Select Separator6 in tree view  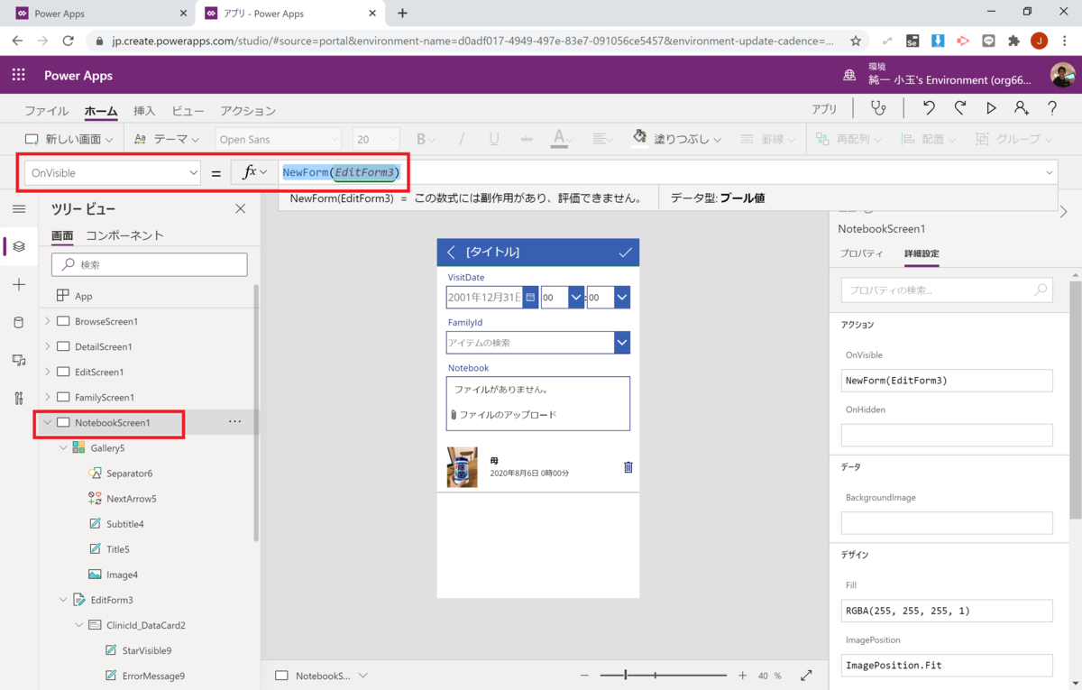129,473
